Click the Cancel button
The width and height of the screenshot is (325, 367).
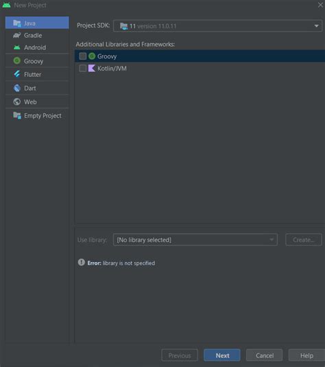tap(265, 355)
